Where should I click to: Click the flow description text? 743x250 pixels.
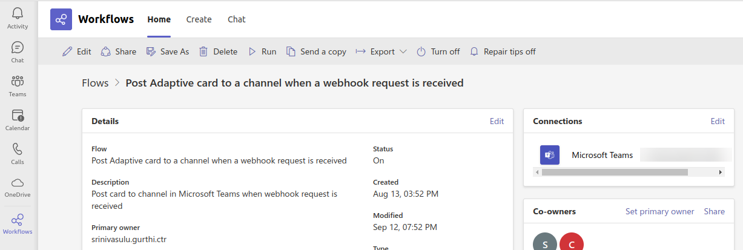(214, 200)
